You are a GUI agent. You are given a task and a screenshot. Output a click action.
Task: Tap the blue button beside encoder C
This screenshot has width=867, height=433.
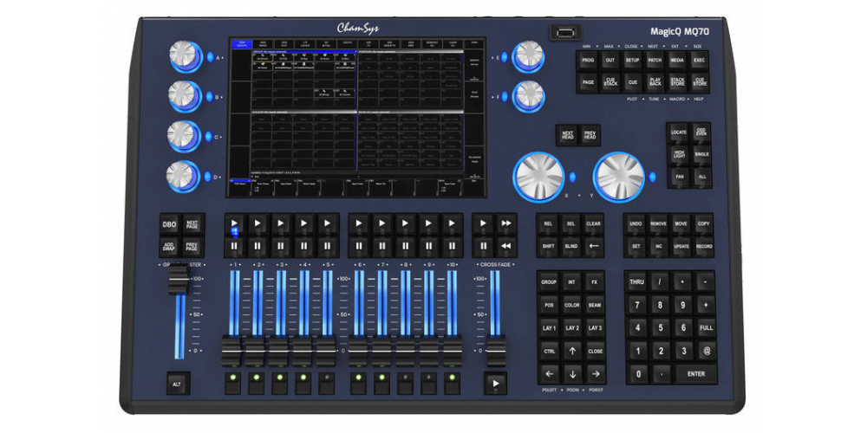(208, 137)
